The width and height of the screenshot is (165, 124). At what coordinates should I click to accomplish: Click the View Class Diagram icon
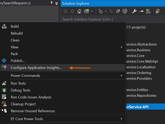[148, 11]
